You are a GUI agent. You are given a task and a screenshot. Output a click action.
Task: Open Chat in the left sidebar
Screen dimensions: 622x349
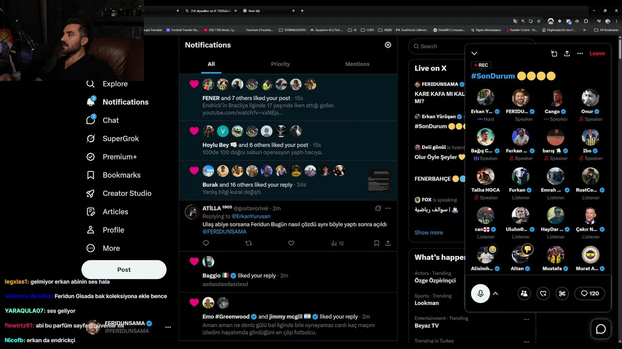(103, 120)
